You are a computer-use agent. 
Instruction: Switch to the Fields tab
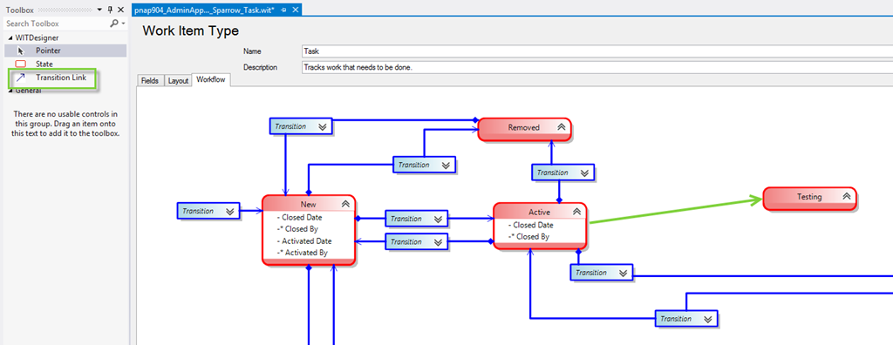pos(150,81)
